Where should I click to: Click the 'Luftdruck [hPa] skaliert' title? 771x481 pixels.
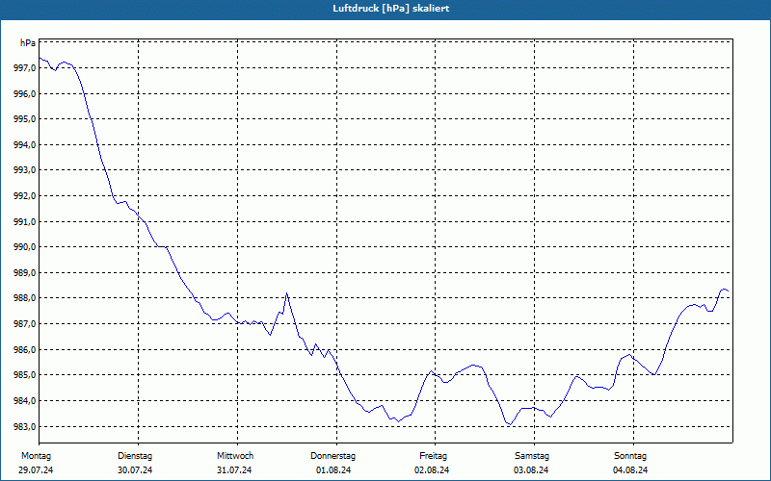[x=390, y=9]
